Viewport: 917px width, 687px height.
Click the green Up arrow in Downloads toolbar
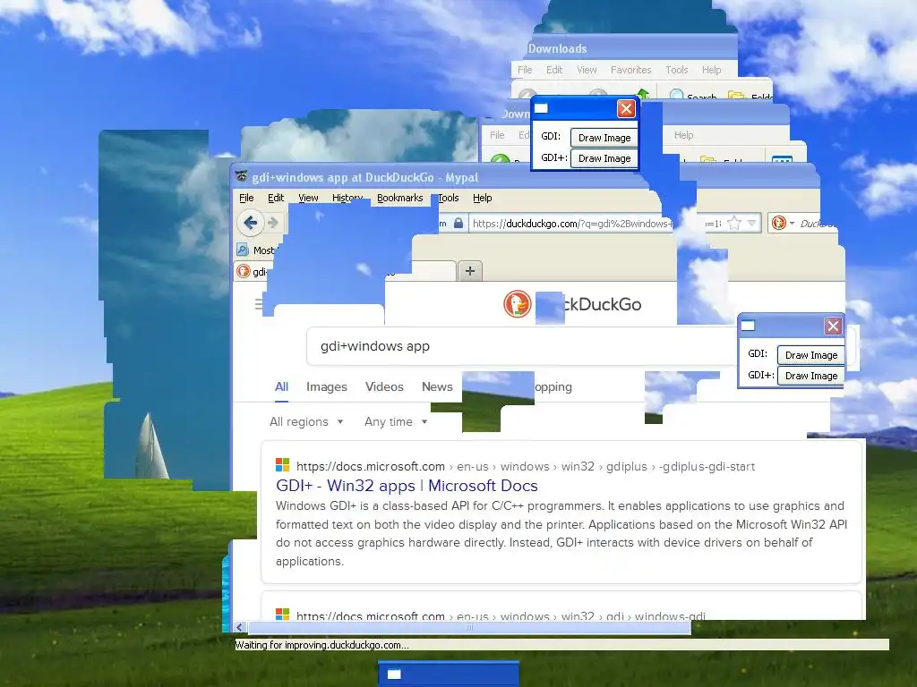click(643, 93)
